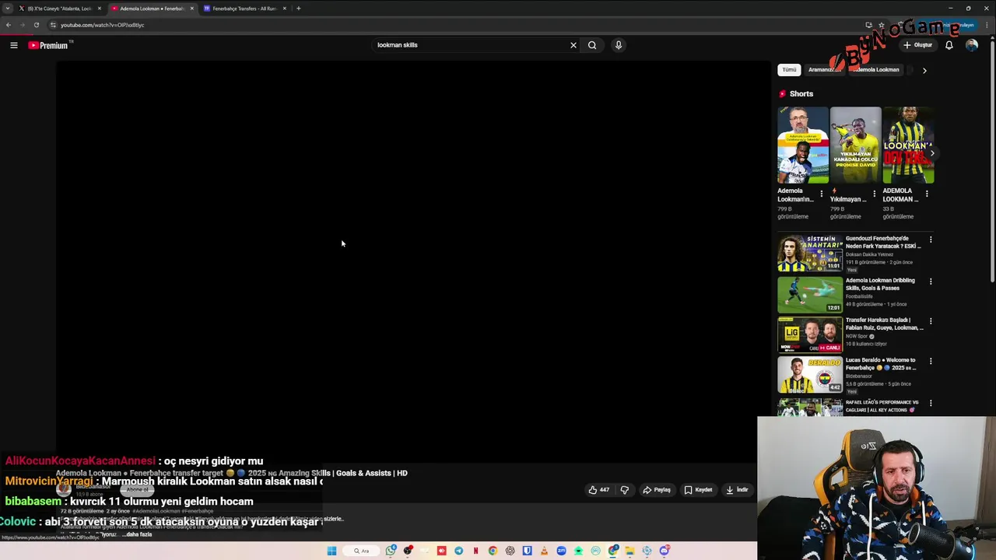This screenshot has width=996, height=560.
Task: Open menu for Transfer Harekatı Başladı video
Action: coord(931,321)
